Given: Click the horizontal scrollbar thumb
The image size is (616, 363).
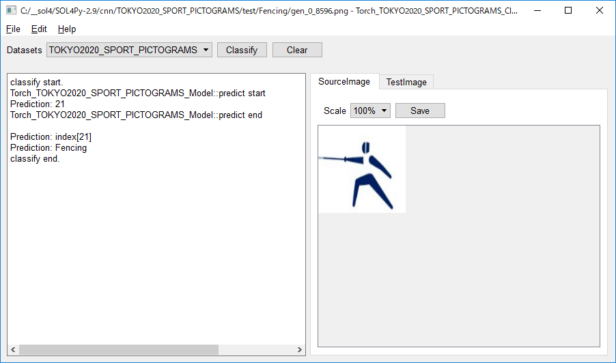Looking at the screenshot, I should click(x=119, y=349).
